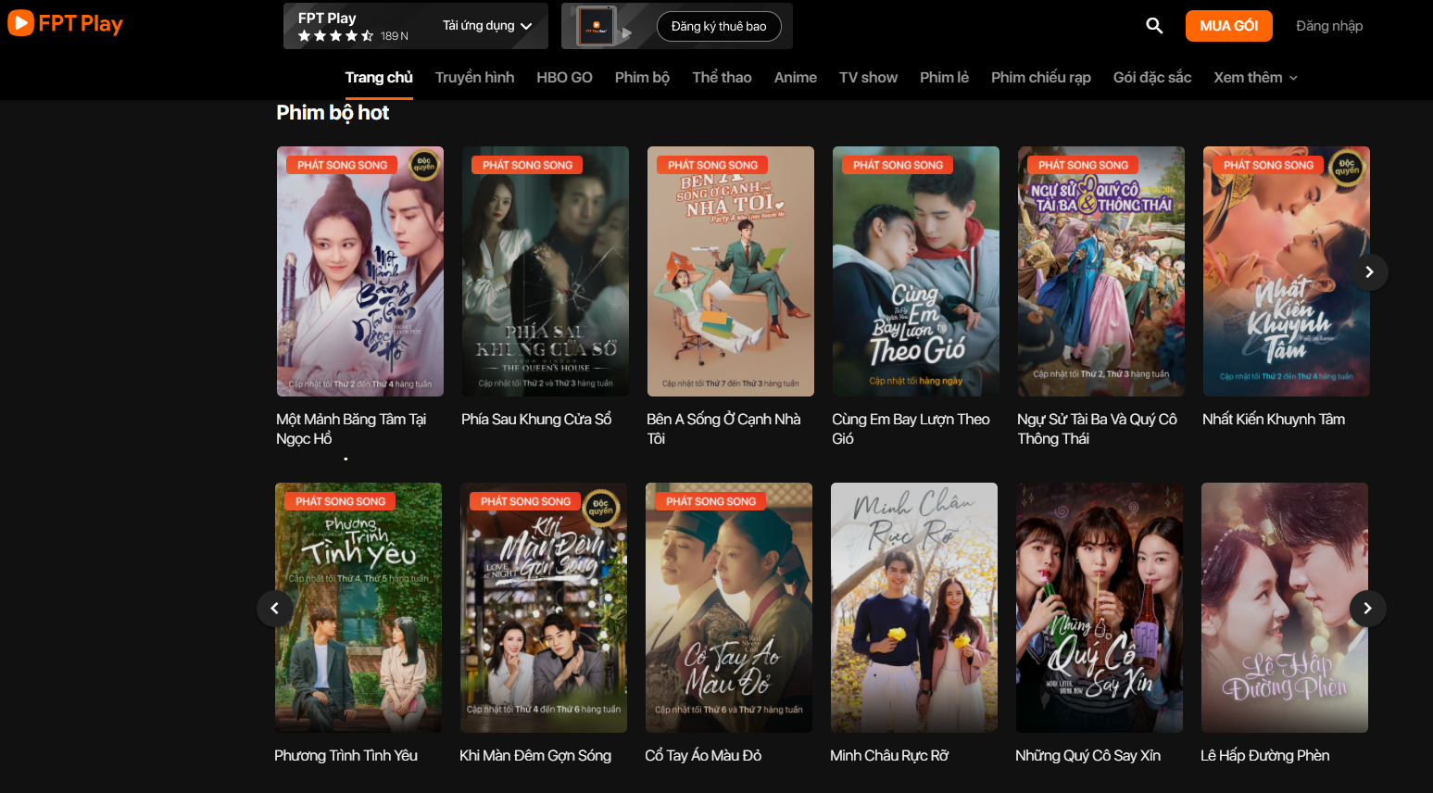Open Lê Hấp Đường Phèn poster
This screenshot has width=1433, height=793.
[1285, 608]
